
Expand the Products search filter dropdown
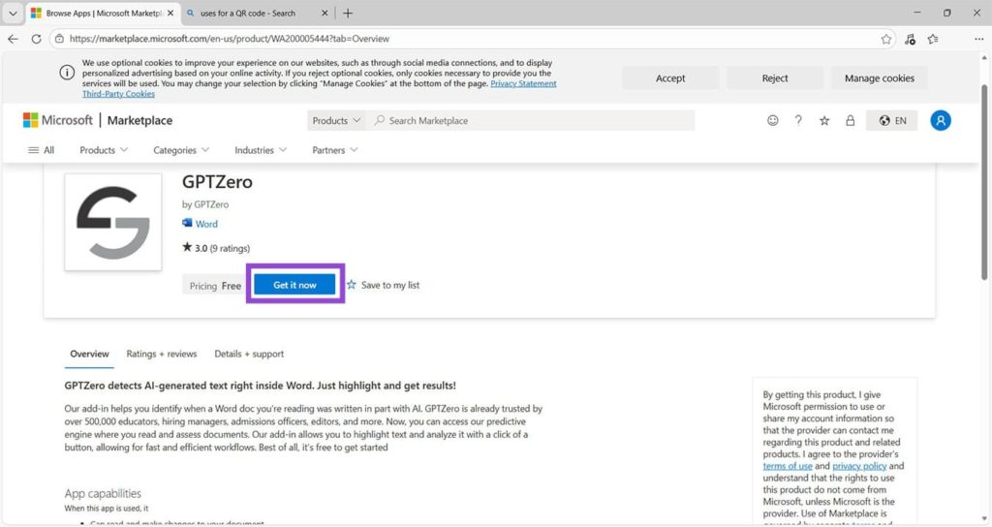336,120
